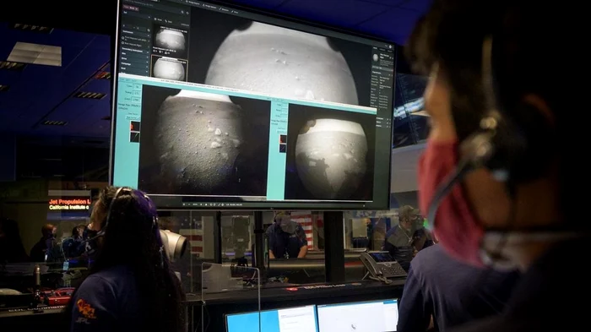Open the dropdown arrow below the search field
The width and height of the screenshot is (591, 332).
pos(149,18)
